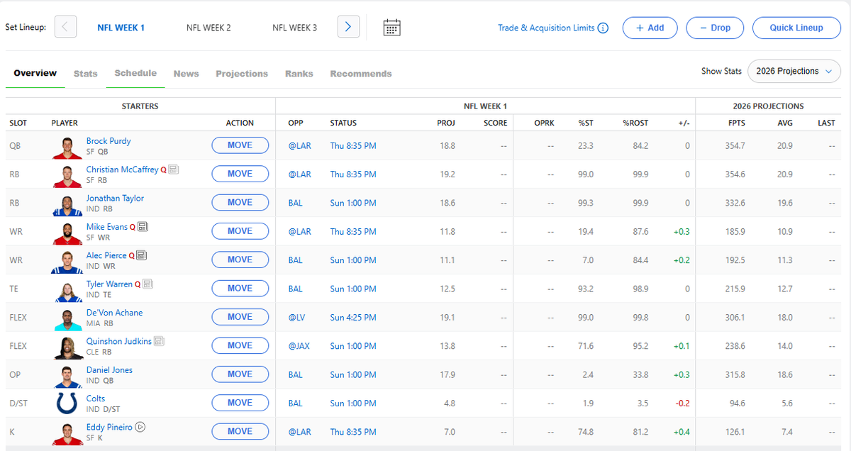Open Tyler Warren's news note icon
Viewport: 851px width, 451px height.
148,284
